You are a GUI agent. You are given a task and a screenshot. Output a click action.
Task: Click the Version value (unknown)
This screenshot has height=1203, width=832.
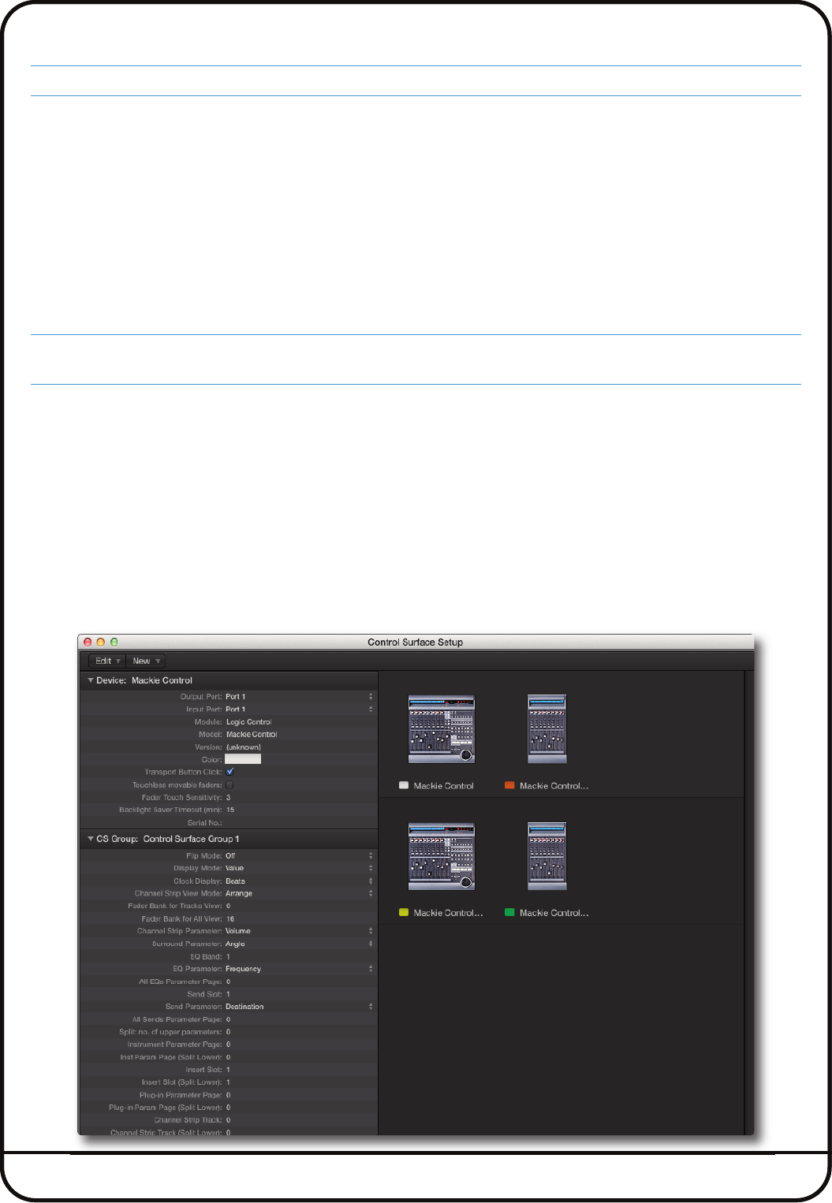(x=243, y=747)
